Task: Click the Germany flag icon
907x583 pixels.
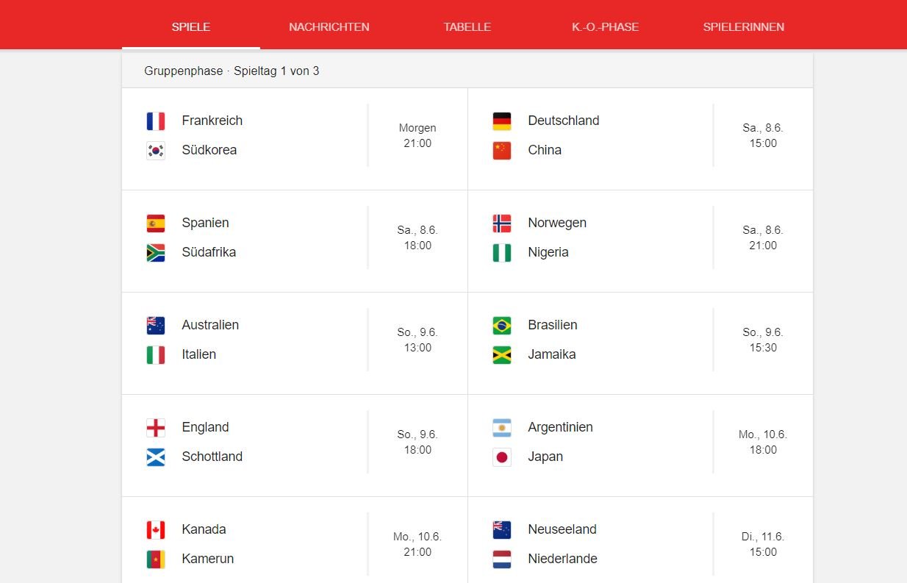Action: click(501, 121)
